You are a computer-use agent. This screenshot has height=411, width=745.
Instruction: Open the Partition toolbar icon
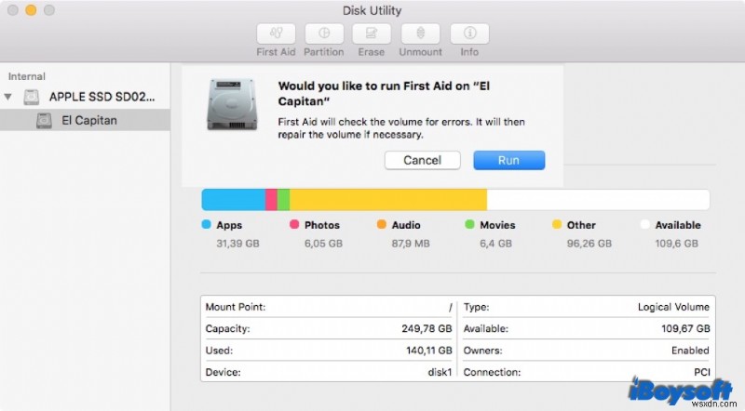click(x=324, y=33)
